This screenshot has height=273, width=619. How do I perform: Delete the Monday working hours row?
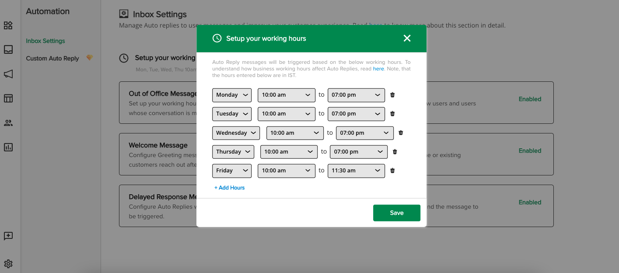click(x=392, y=95)
